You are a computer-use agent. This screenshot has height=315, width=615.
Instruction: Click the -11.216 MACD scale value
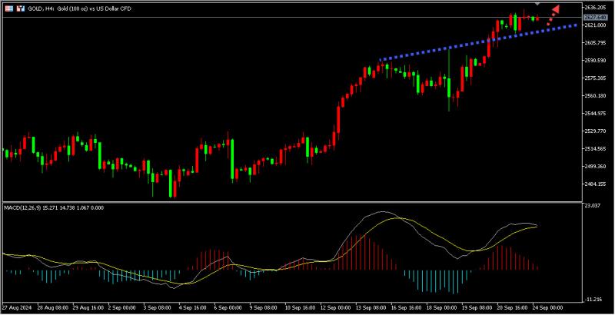(593, 300)
